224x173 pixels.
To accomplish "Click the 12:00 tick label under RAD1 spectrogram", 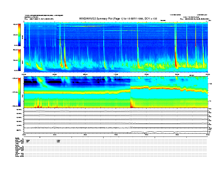I will [x=116, y=74].
